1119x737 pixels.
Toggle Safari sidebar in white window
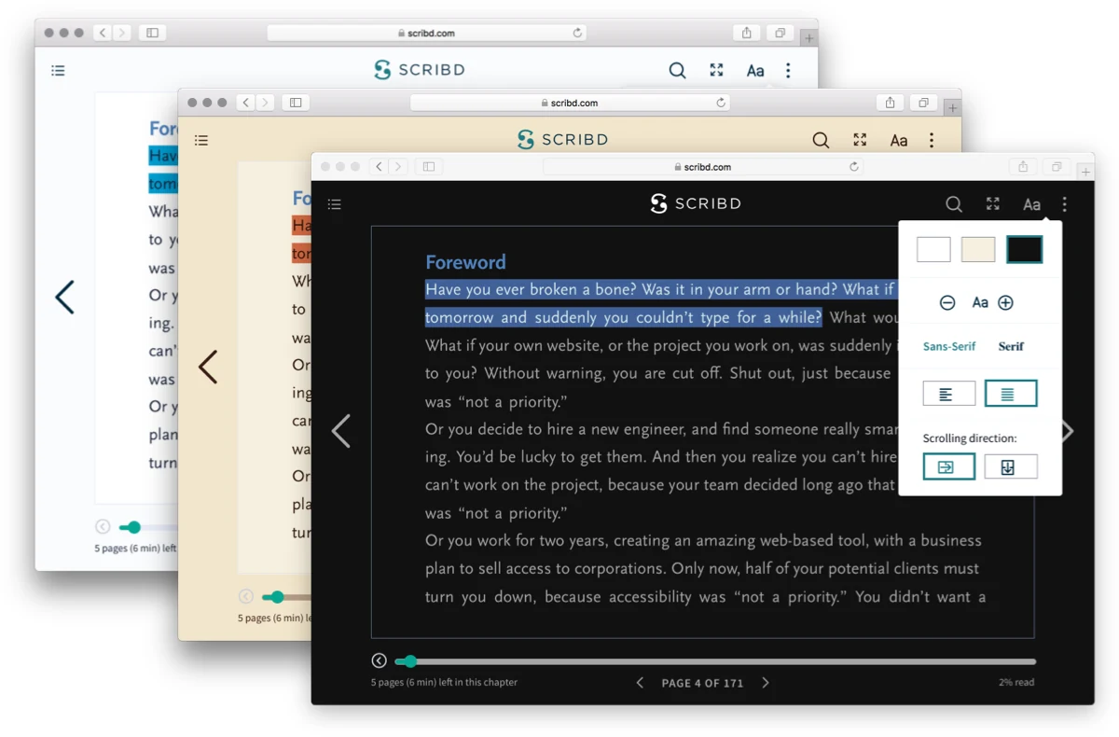[152, 33]
